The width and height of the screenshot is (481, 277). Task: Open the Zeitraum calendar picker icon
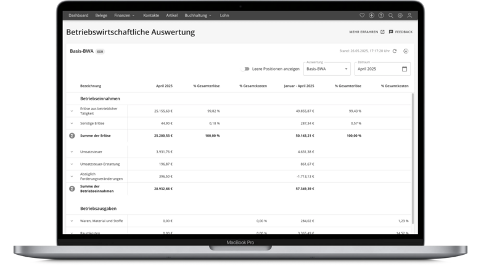[x=404, y=69]
